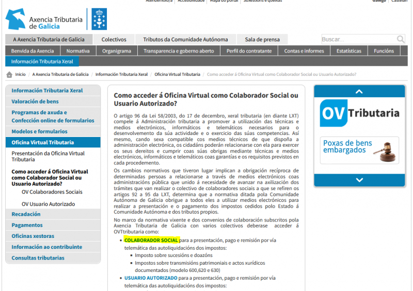This screenshot has width=413, height=291.
Task: Click the page heading Como acceder á Oficina Virtual
Action: click(205, 99)
